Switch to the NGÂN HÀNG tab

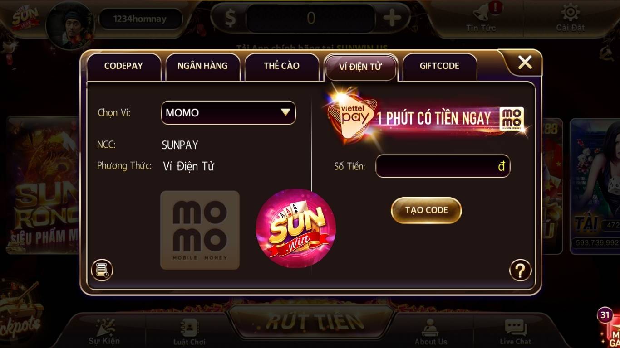click(x=202, y=66)
